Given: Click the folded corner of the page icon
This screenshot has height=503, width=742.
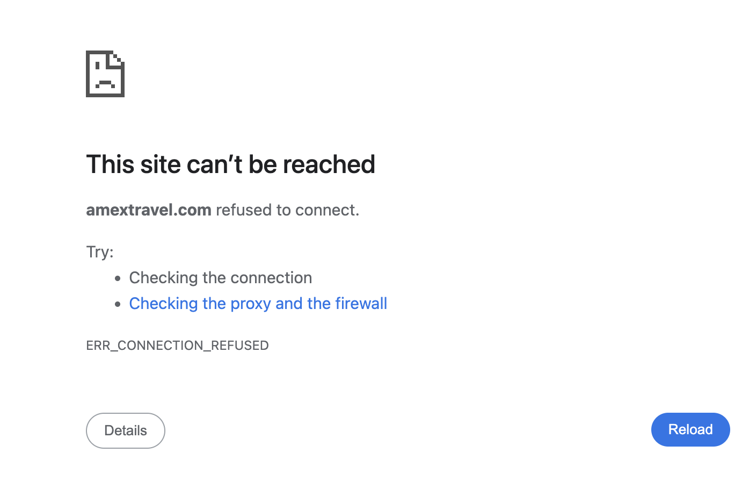Looking at the screenshot, I should coord(119,58).
